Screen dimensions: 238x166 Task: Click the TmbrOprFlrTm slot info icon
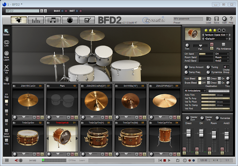click(x=151, y=123)
